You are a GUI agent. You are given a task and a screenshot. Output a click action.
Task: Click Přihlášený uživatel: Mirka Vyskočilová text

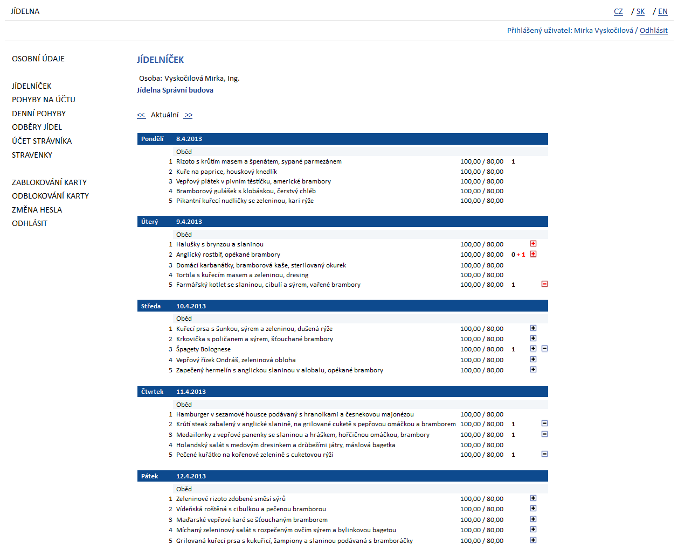[570, 30]
